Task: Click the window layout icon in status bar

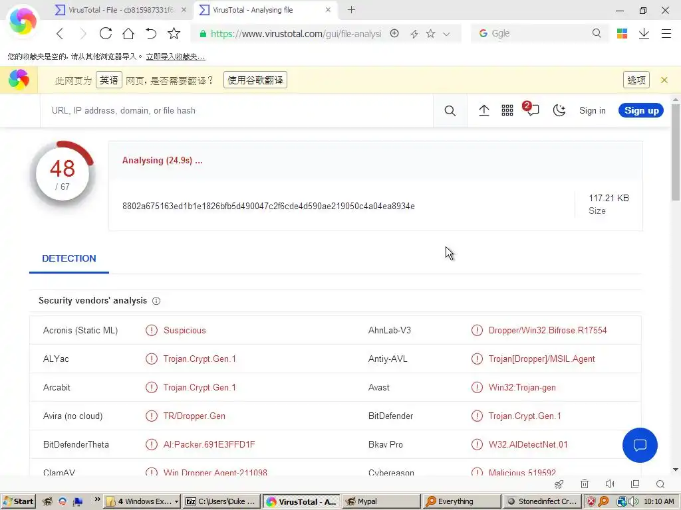Action: point(635,484)
